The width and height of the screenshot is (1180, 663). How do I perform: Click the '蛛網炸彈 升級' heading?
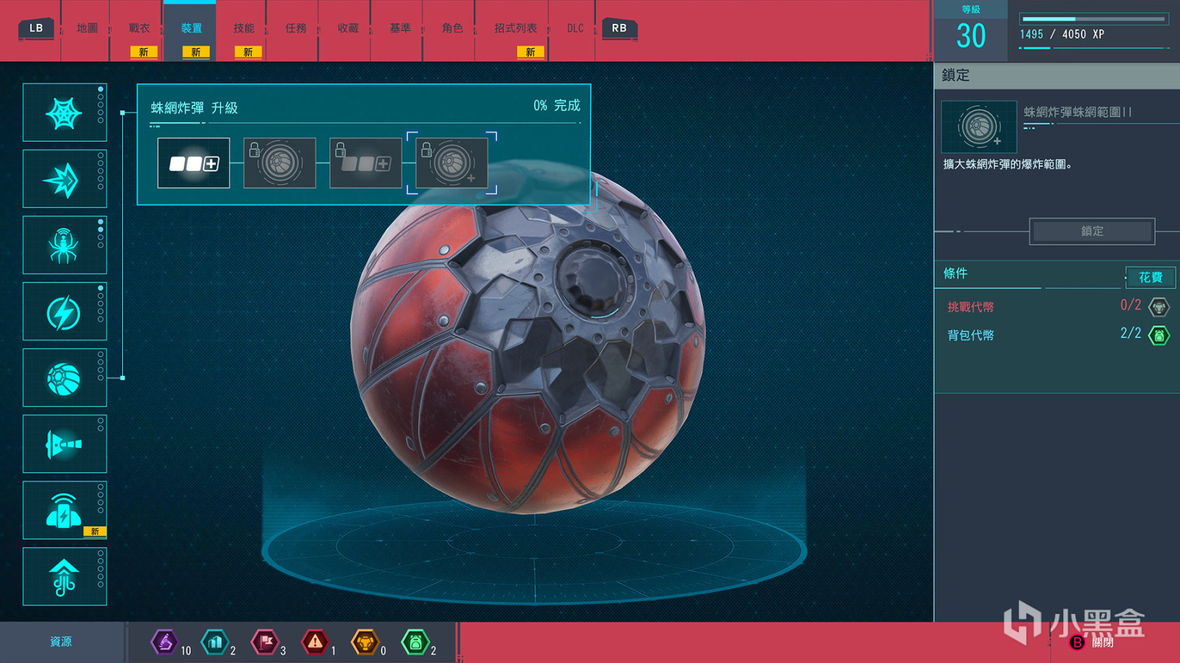click(194, 108)
